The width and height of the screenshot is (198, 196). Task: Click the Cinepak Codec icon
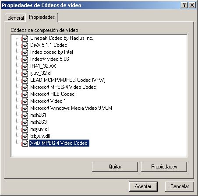coord(25,38)
